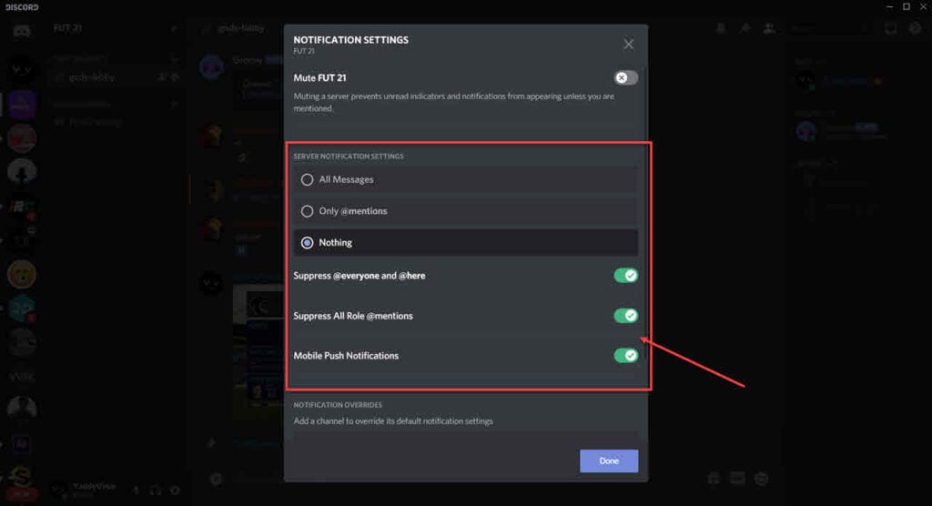Screen dimensions: 932x506
Task: Select the purple server icon in sidebar
Action: 22,105
